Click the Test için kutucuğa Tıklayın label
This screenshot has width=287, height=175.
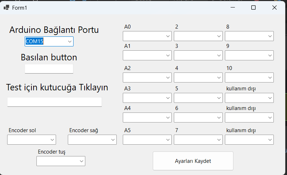click(x=57, y=87)
